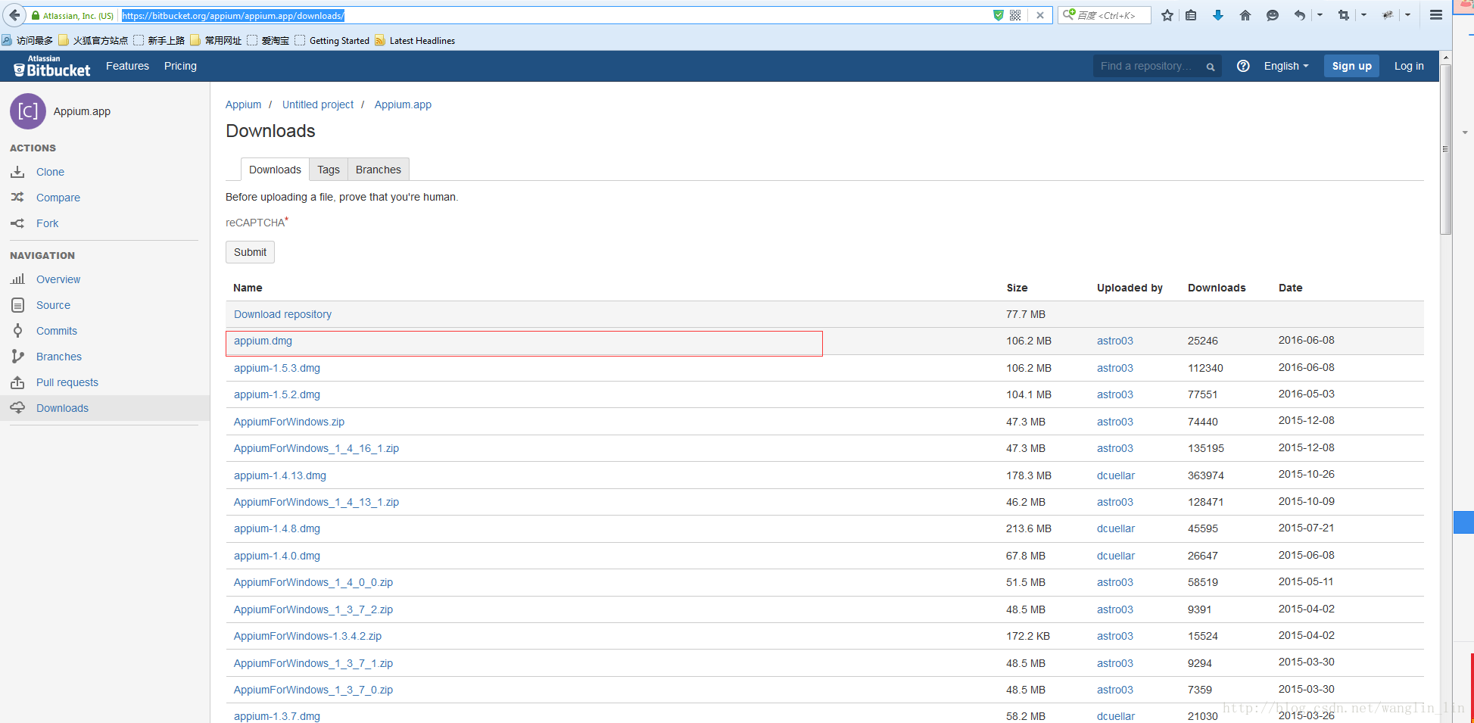This screenshot has width=1474, height=723.
Task: Open the QR code icon in address bar
Action: (x=1015, y=15)
